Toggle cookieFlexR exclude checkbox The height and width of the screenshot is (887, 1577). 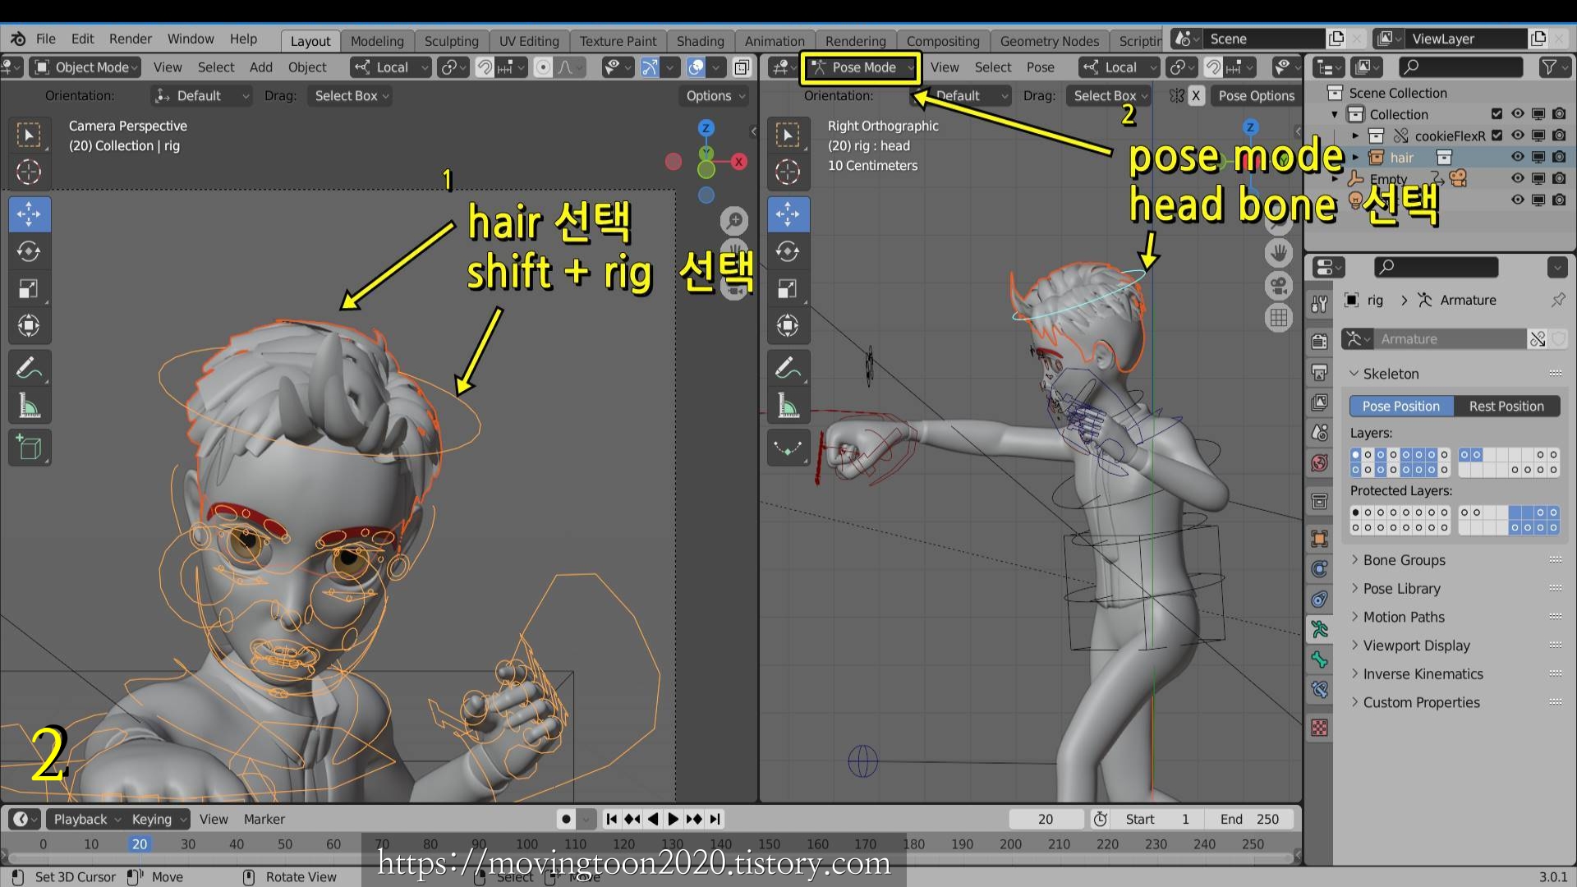tap(1497, 136)
